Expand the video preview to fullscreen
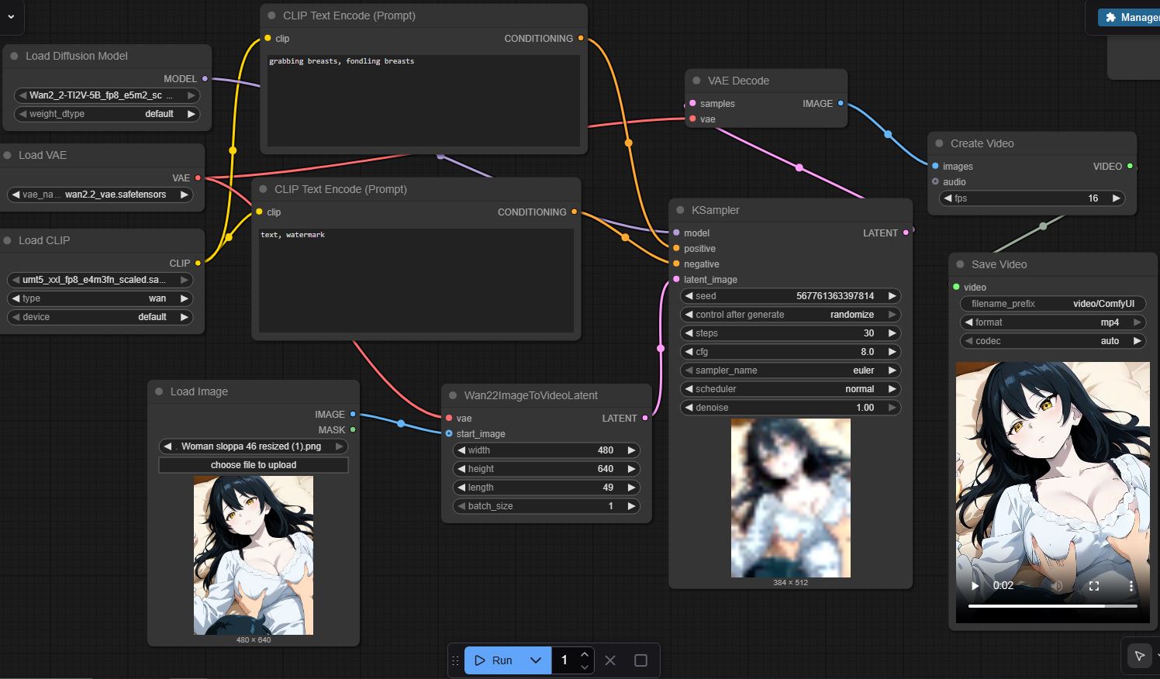This screenshot has width=1160, height=679. click(1094, 586)
